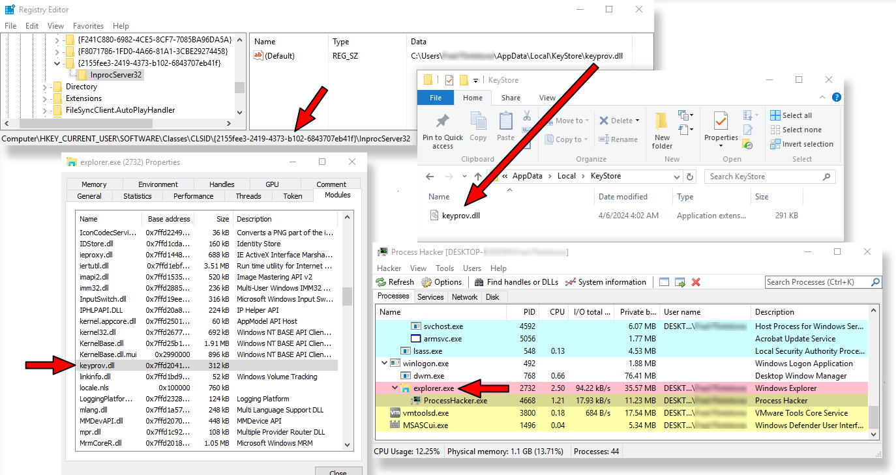Refresh the KeyStore address bar
Image resolution: width=896 pixels, height=475 pixels.
[x=691, y=177]
